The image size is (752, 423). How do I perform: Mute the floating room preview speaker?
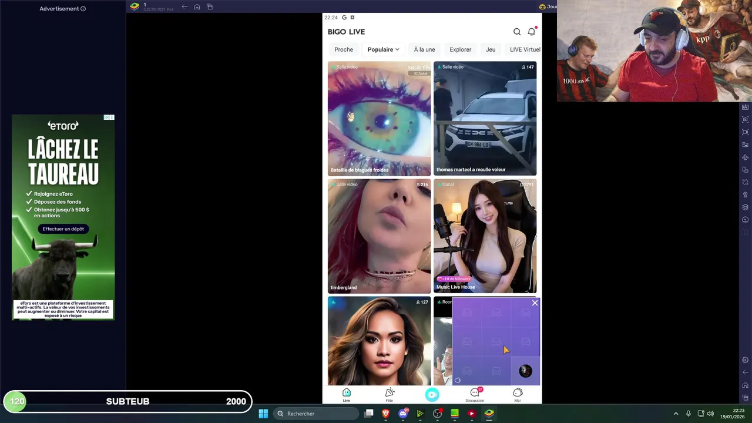tap(458, 380)
